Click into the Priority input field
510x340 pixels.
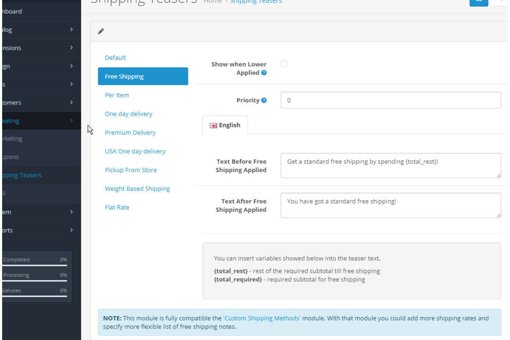tap(391, 101)
